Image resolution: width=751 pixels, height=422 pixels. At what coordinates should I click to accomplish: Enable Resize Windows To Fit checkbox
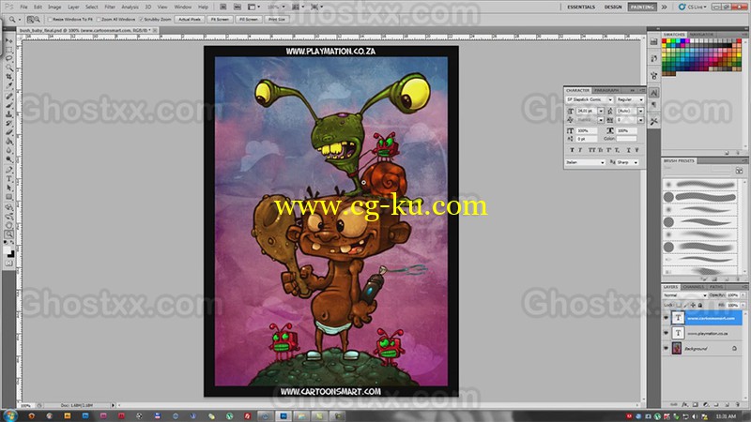pyautogui.click(x=50, y=19)
